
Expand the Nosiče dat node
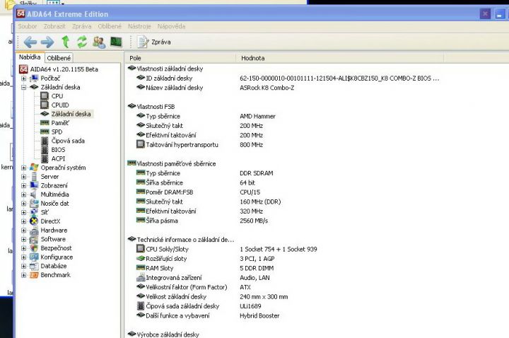click(24, 204)
